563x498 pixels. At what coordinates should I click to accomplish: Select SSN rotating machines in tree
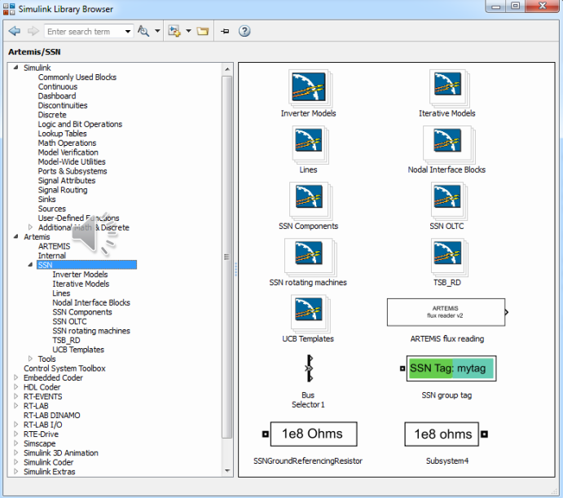[91, 331]
